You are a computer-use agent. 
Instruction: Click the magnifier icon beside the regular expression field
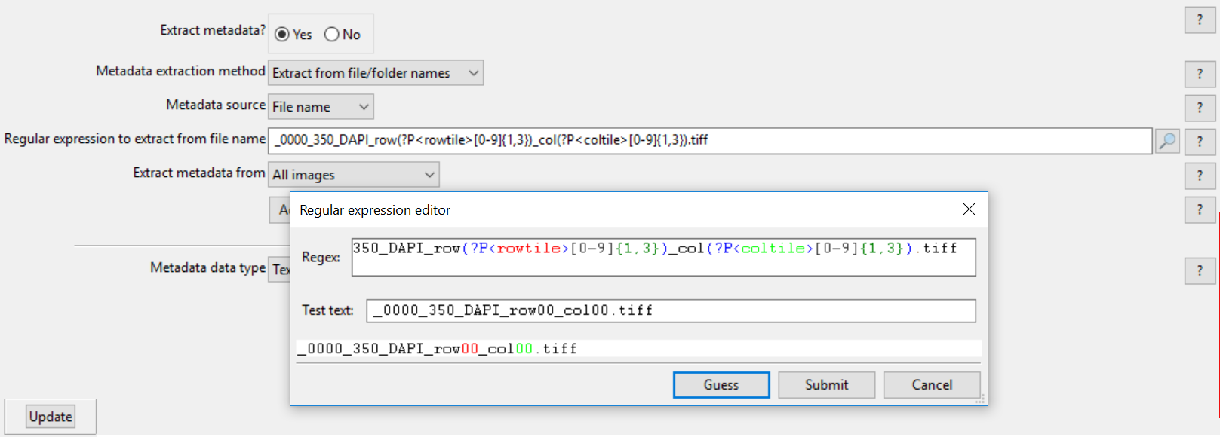pos(1167,141)
